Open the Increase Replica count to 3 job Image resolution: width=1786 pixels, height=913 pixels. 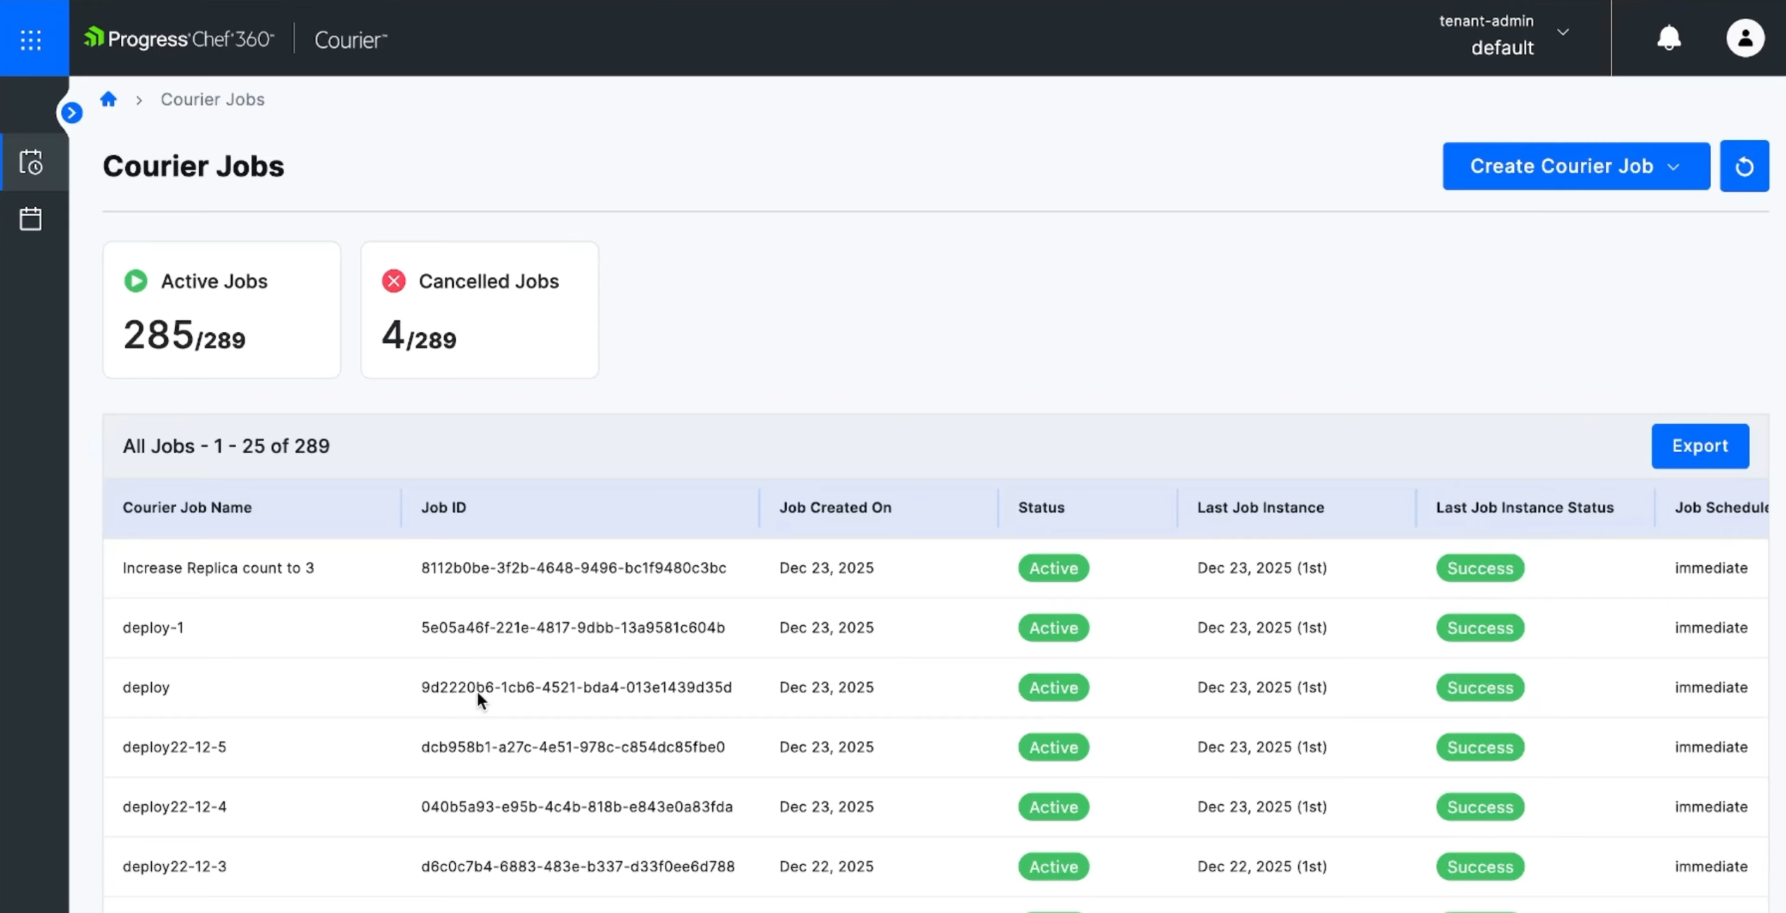pos(218,567)
